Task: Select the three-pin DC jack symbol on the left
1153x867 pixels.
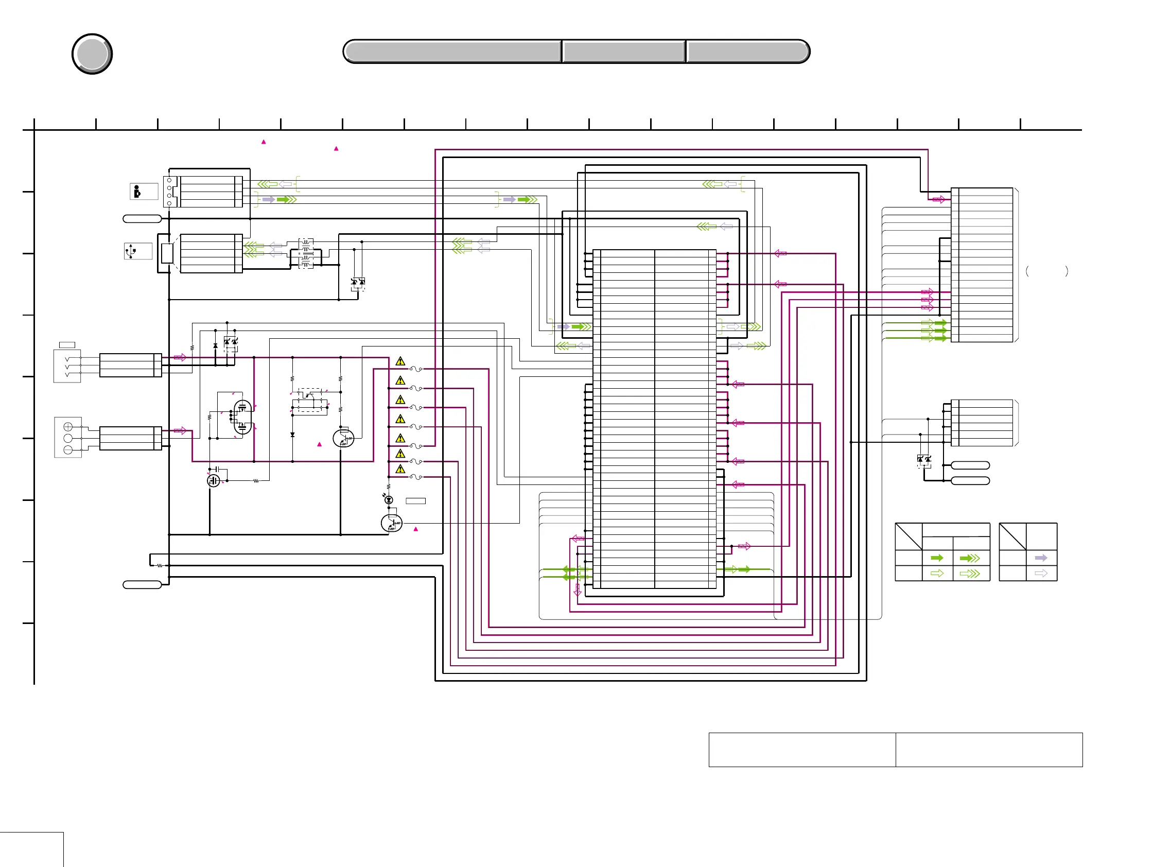Action: pos(67,366)
